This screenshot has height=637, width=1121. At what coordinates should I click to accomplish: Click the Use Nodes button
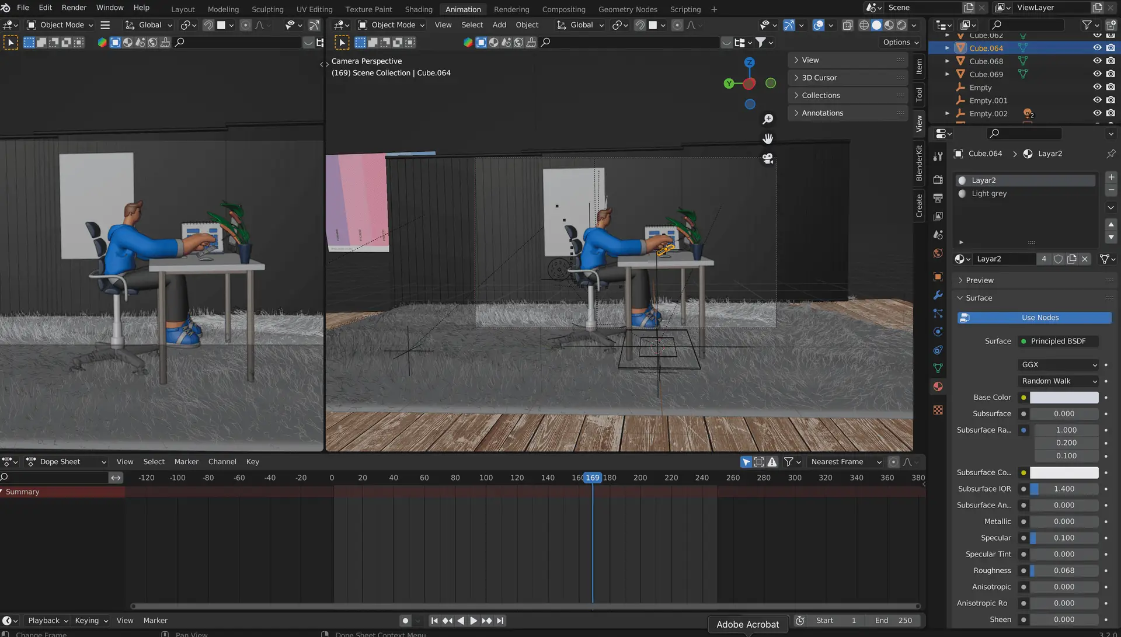(1039, 318)
